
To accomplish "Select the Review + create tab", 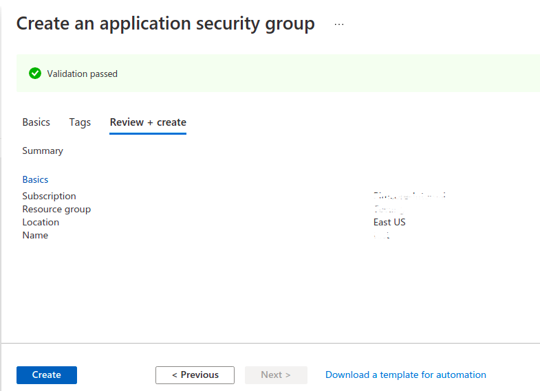I will coord(148,122).
